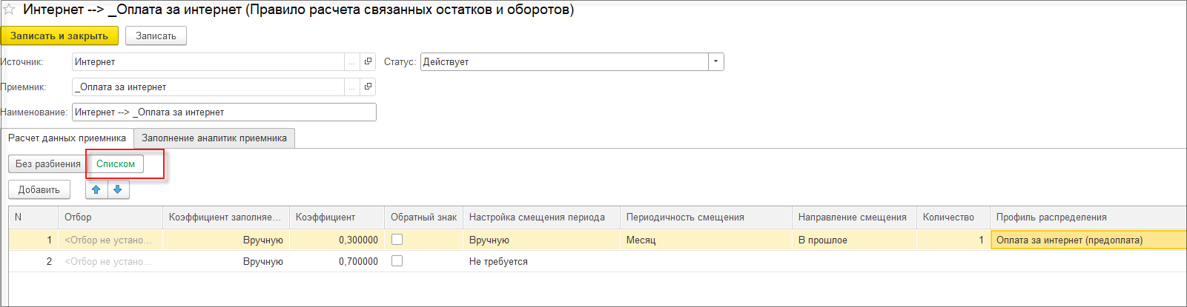Switch to Списком mode

(116, 164)
